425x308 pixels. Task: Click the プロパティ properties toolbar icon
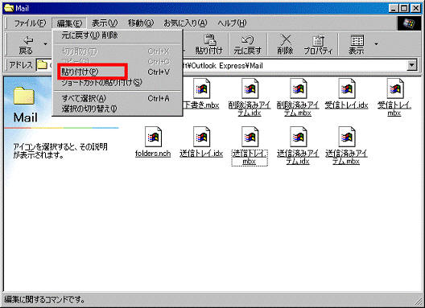pyautogui.click(x=318, y=45)
